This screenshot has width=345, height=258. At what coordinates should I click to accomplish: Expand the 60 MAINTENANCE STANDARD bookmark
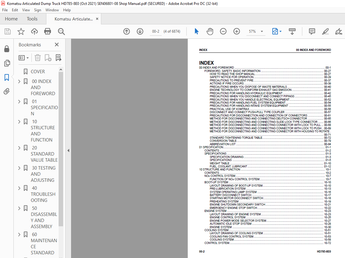pyautogui.click(x=19, y=235)
